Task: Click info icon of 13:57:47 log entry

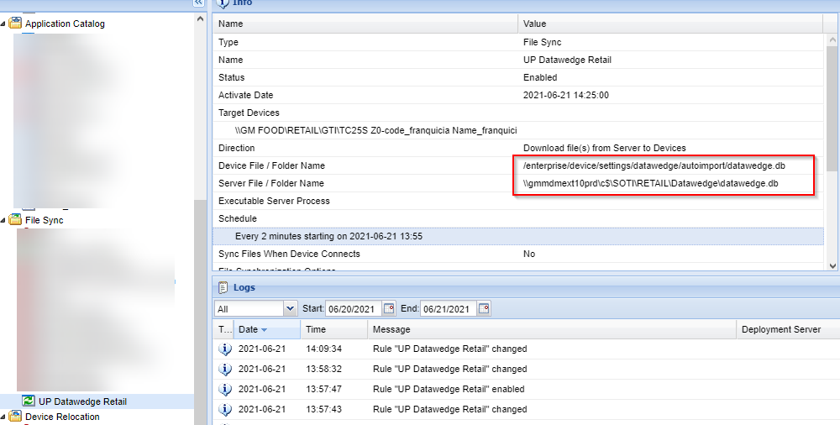Action: [x=224, y=389]
